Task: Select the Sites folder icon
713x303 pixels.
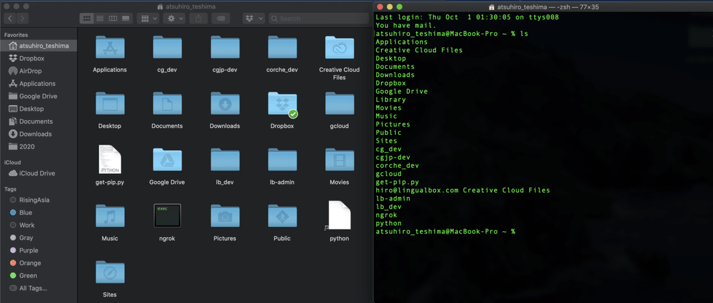Action: coord(110,273)
